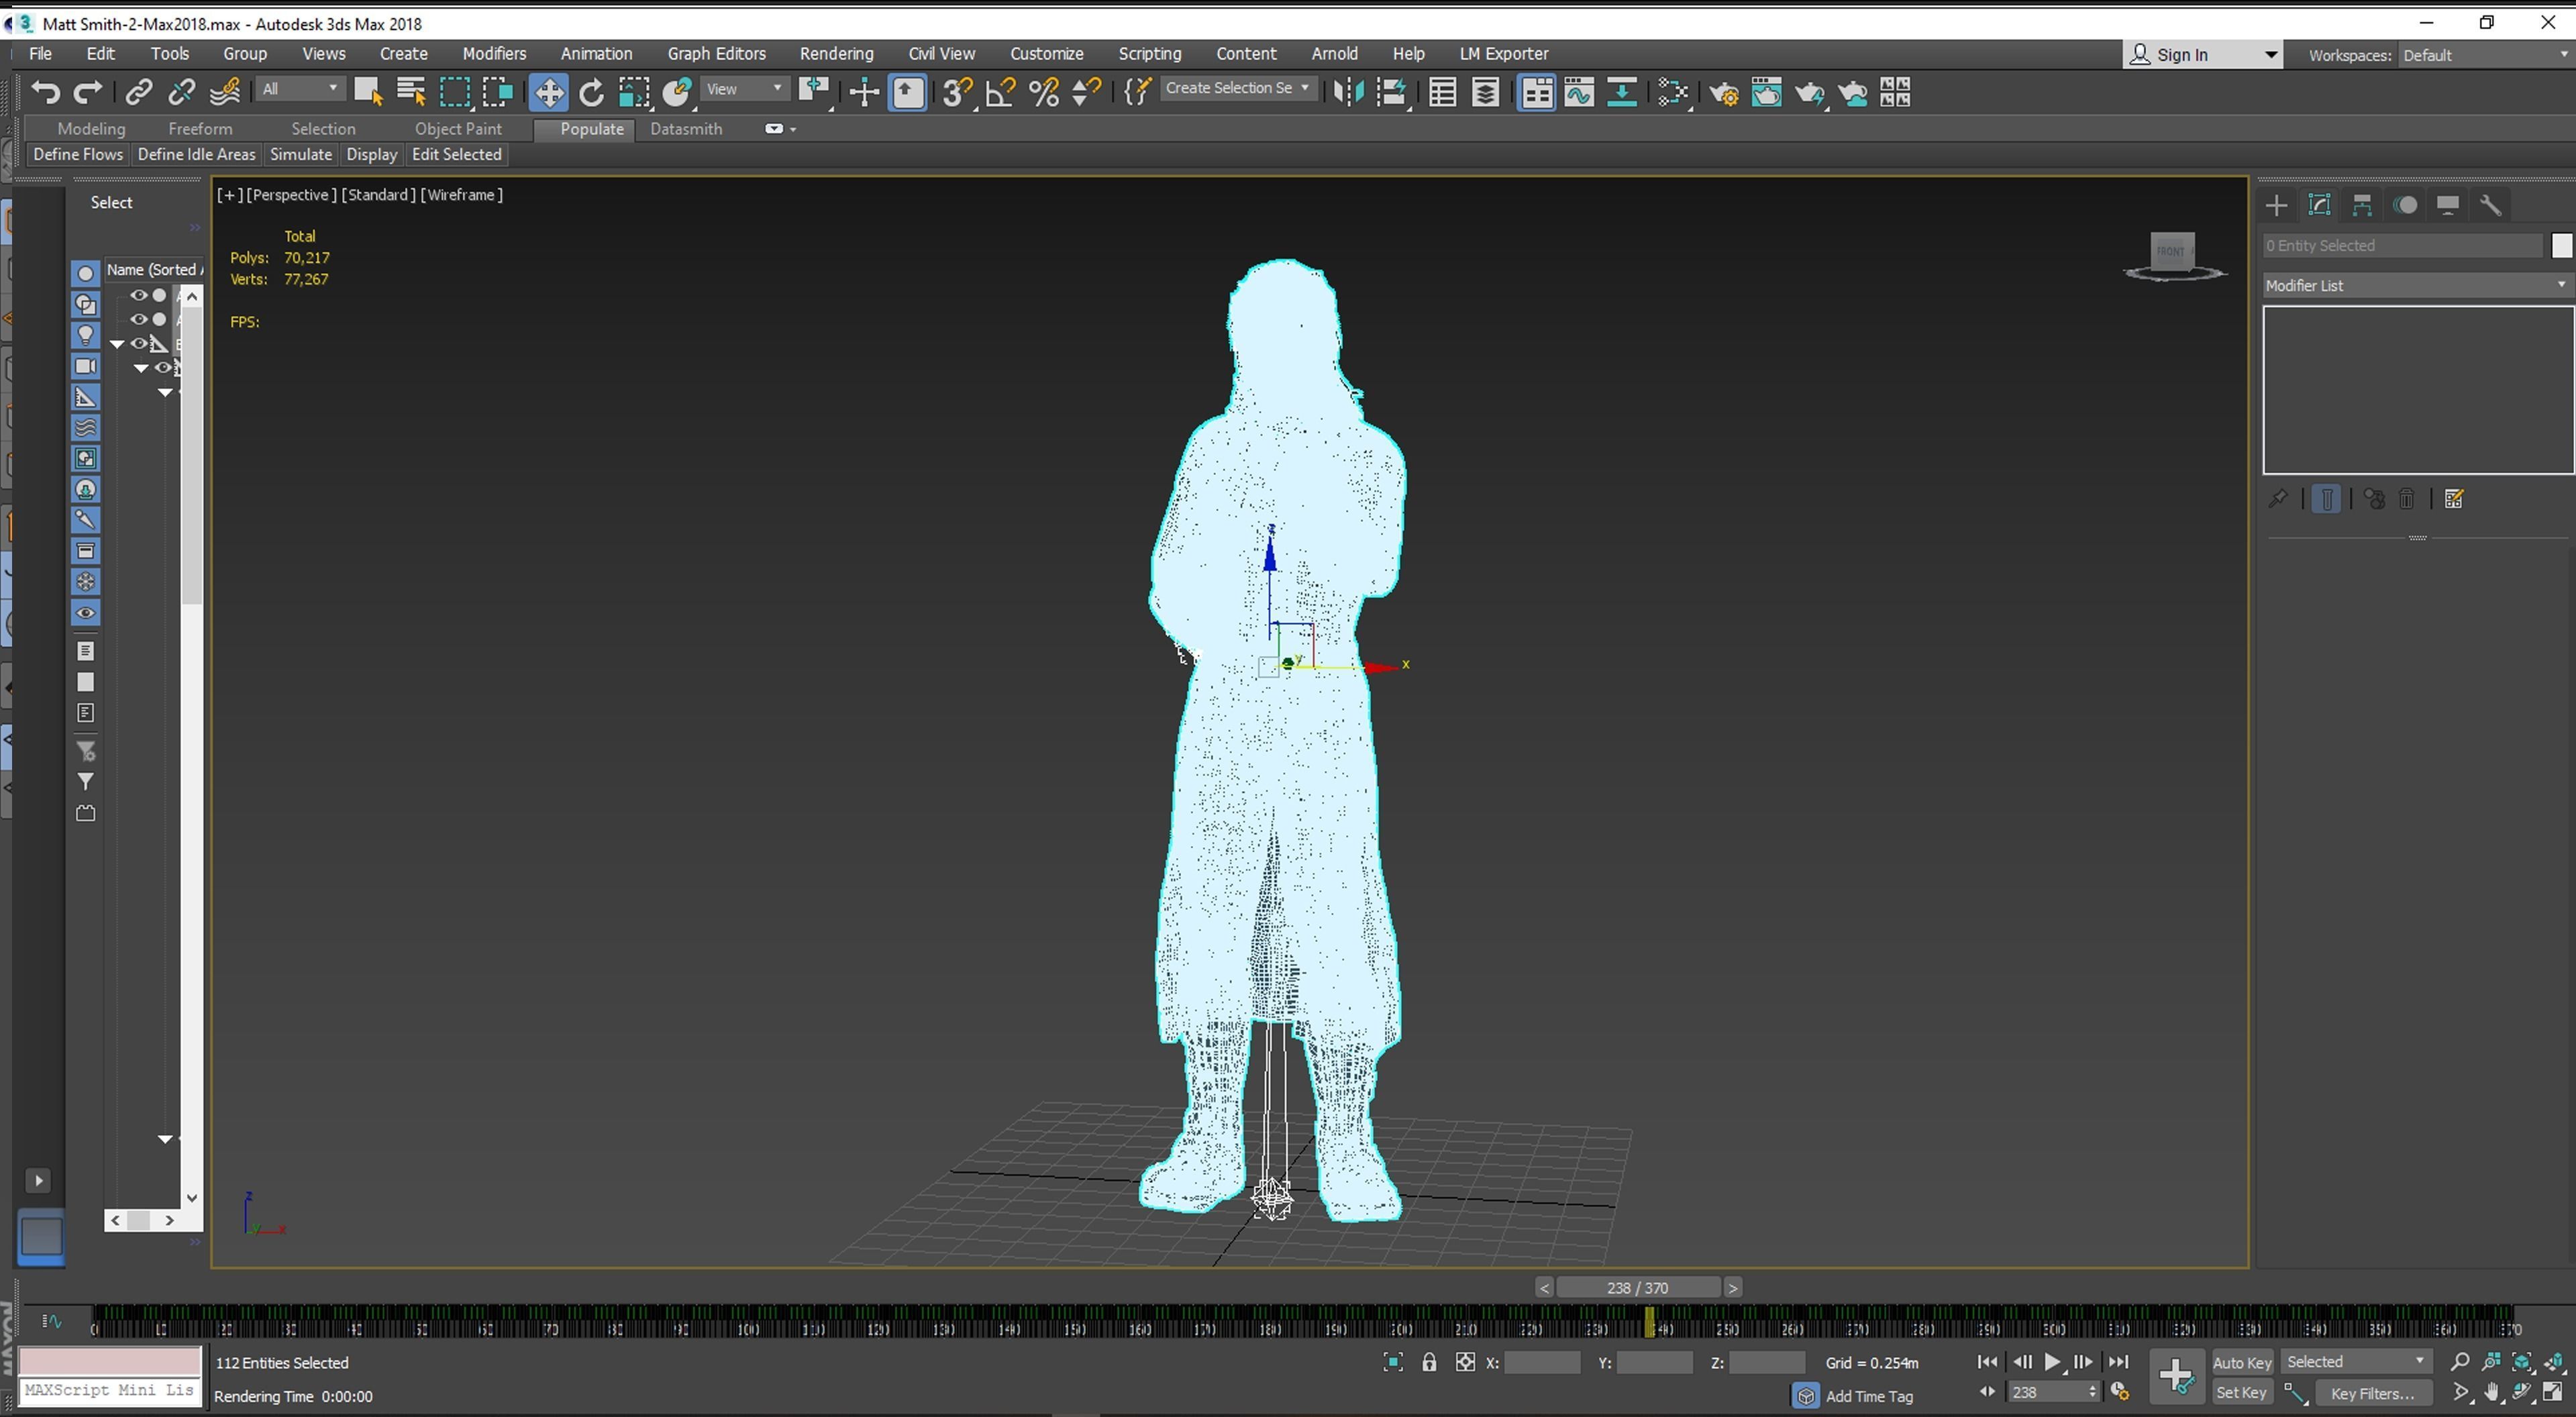Pick the Rectangular Selection Region tool
Viewport: 2576px width, 1417px height.
pos(455,93)
